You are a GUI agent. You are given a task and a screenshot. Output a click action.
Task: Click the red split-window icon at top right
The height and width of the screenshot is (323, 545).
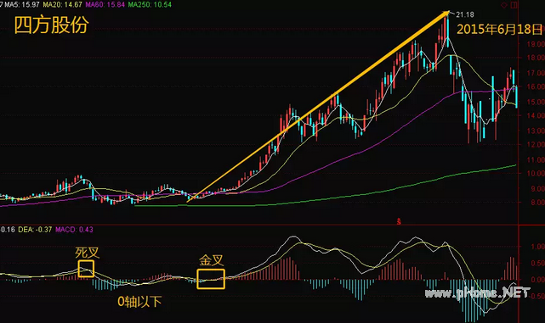click(514, 5)
